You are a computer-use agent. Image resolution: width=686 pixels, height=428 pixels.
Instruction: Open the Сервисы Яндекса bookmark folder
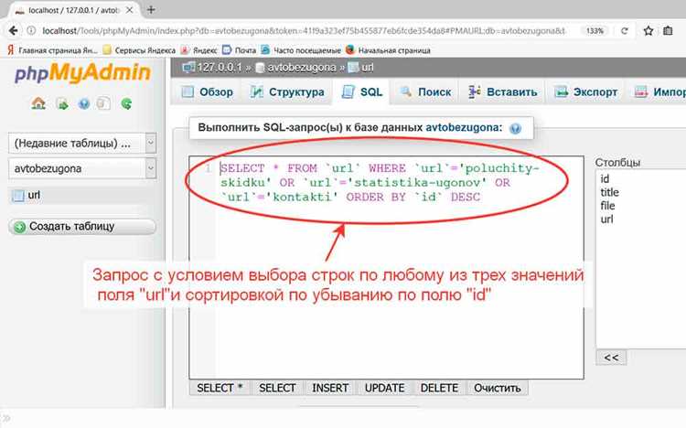pos(139,50)
